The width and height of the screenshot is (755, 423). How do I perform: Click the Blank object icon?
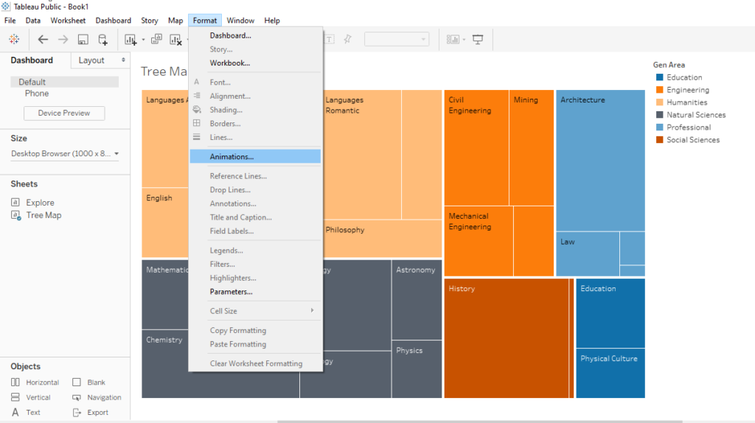coord(77,382)
